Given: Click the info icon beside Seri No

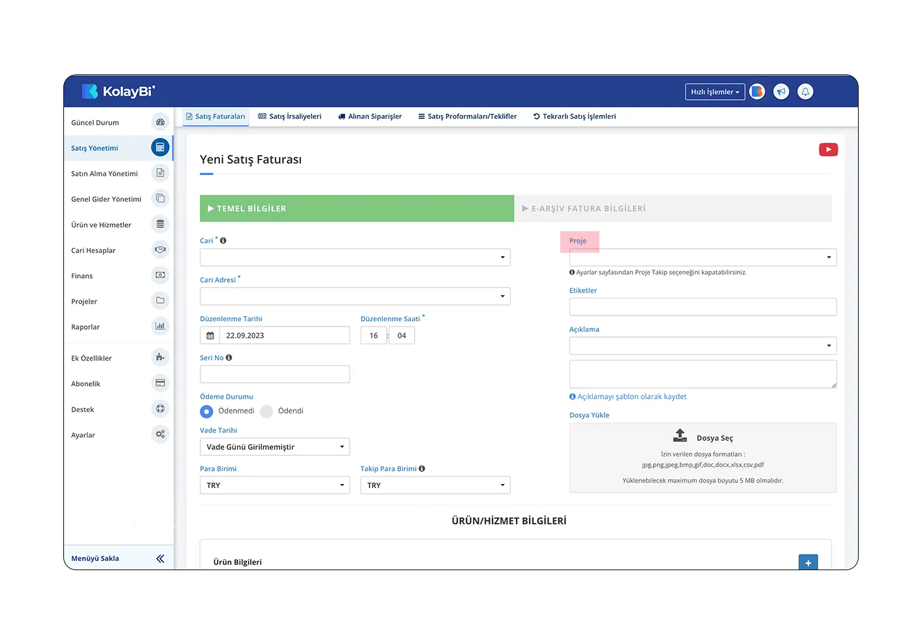Looking at the screenshot, I should pos(229,357).
